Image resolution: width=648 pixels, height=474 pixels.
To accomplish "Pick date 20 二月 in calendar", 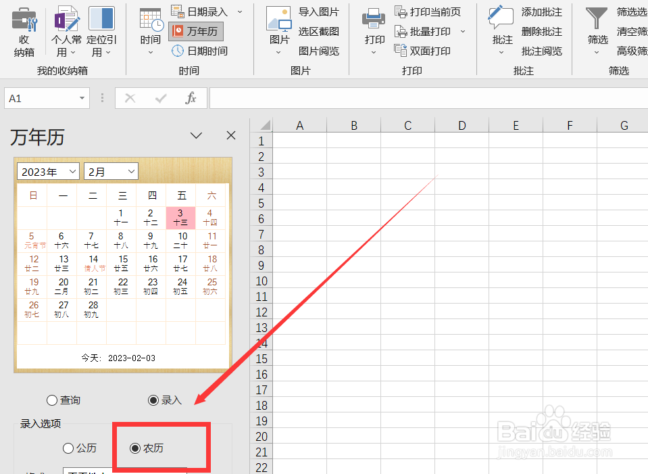I will [61, 286].
